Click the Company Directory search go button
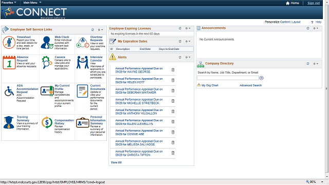The image size is (329, 185). point(262,78)
